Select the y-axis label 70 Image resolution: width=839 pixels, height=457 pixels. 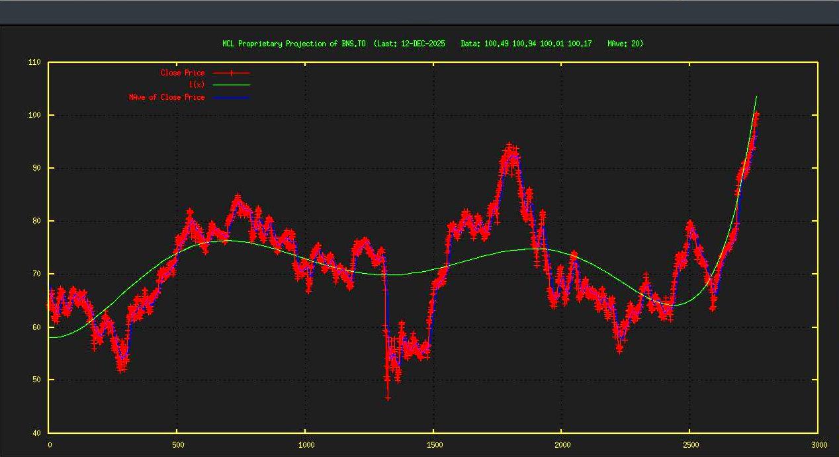(x=36, y=274)
